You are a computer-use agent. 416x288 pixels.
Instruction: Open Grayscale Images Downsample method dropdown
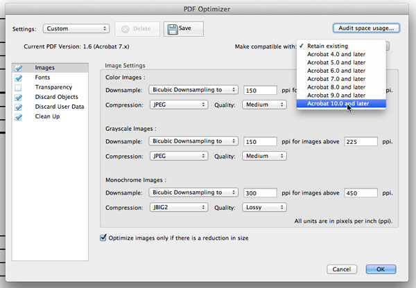coord(193,141)
